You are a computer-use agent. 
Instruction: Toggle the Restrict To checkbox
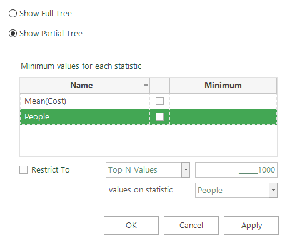pos(23,169)
